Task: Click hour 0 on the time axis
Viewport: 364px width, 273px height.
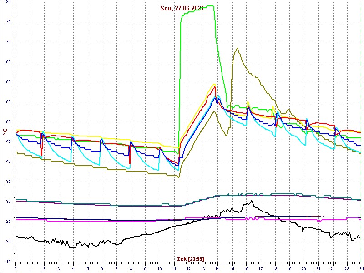Action: point(15,268)
